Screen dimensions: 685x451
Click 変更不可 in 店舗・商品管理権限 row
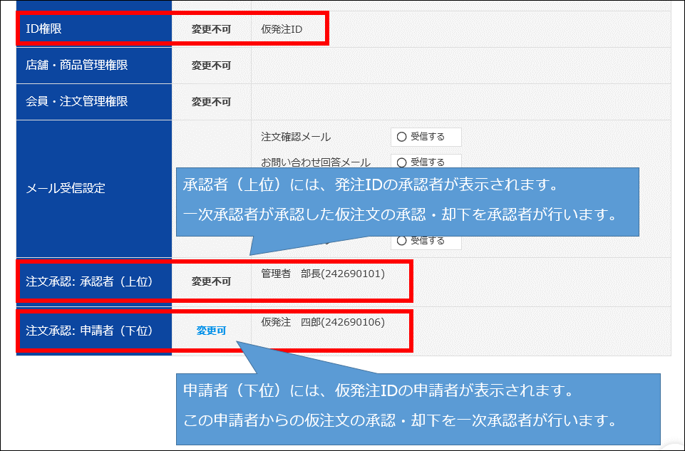[211, 66]
